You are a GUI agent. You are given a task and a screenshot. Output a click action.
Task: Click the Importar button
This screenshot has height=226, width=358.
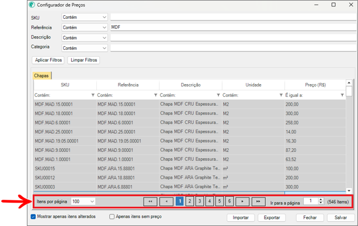241,218
